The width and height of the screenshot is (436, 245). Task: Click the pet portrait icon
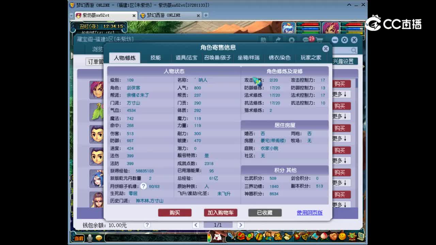click(x=289, y=28)
